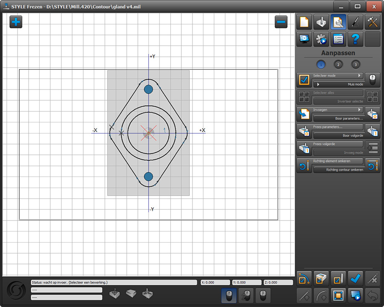Click the blue checkmark confirm icon
The width and height of the screenshot is (384, 307).
pyautogui.click(x=355, y=278)
